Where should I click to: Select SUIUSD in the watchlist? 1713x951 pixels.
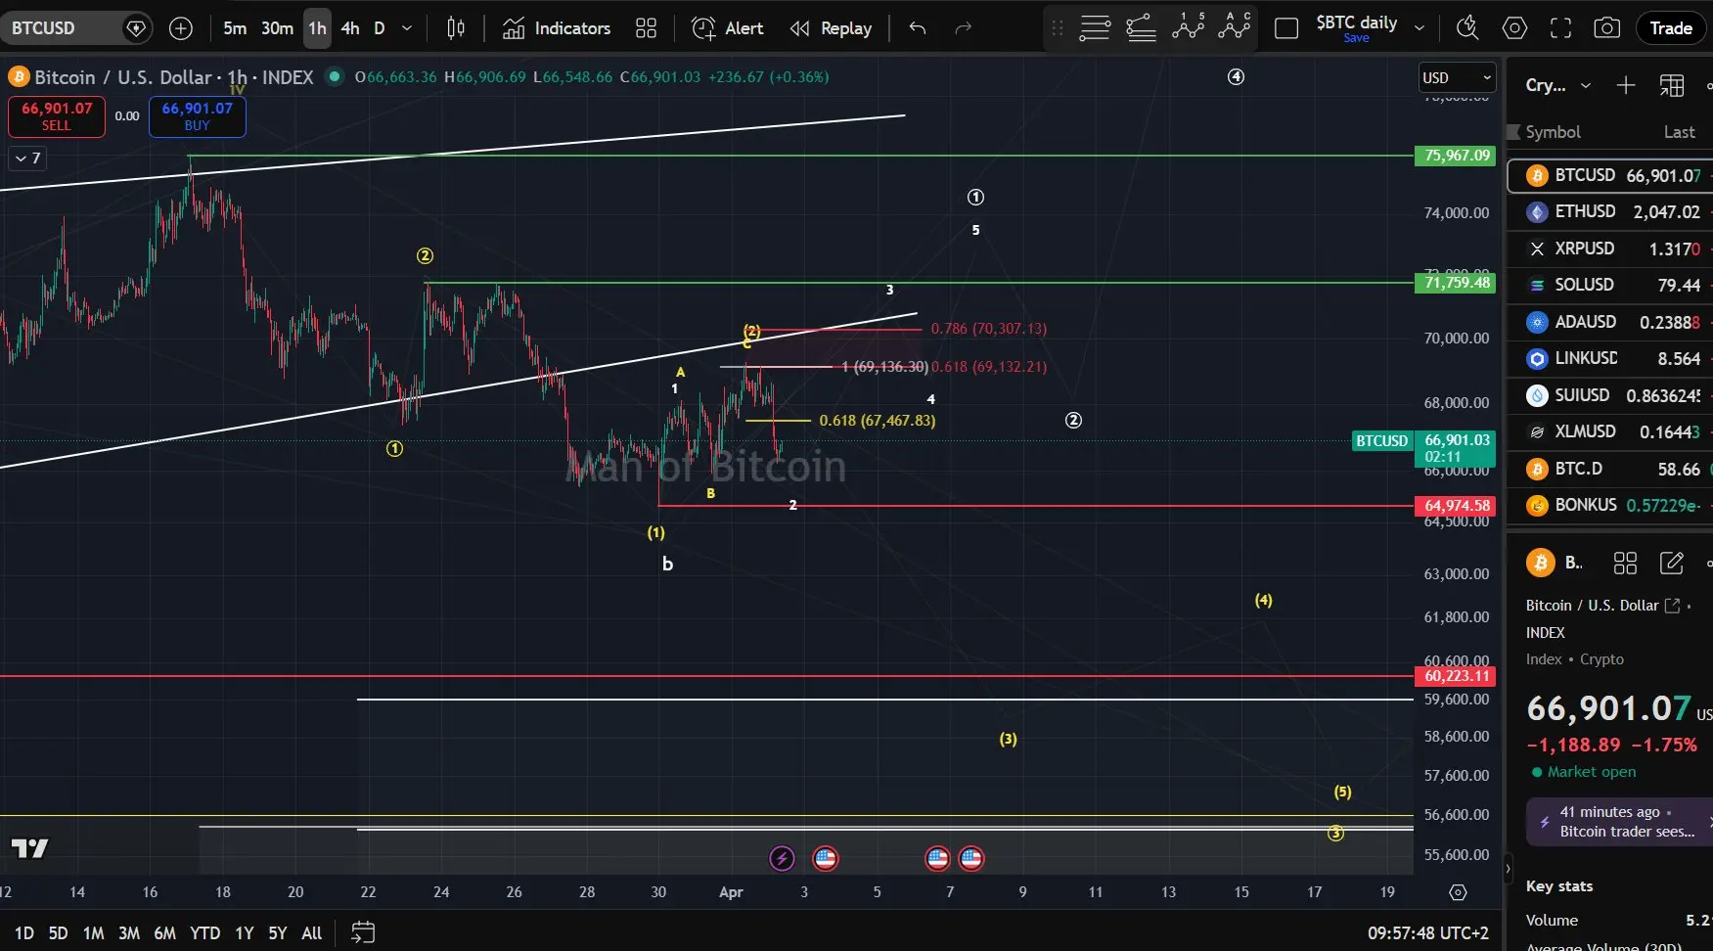coord(1610,395)
